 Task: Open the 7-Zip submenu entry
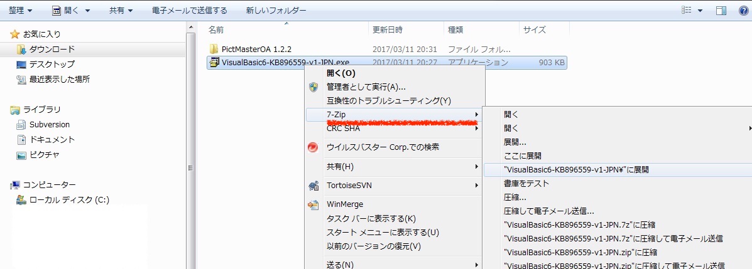point(395,114)
